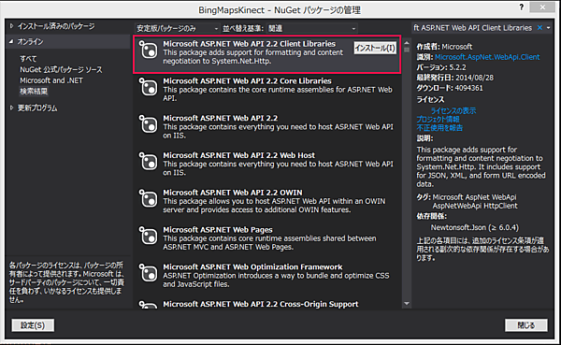Click the 作成者: Microsoft text
This screenshot has width=561, height=345.
(444, 47)
